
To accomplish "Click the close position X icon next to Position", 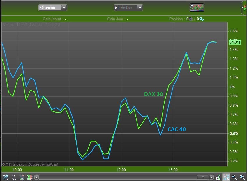I will [x=190, y=19].
